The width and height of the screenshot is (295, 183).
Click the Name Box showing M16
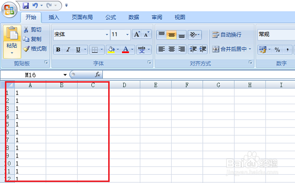click(31, 75)
